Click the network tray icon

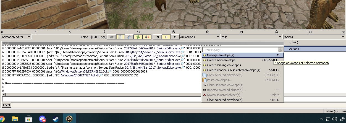click(328, 119)
